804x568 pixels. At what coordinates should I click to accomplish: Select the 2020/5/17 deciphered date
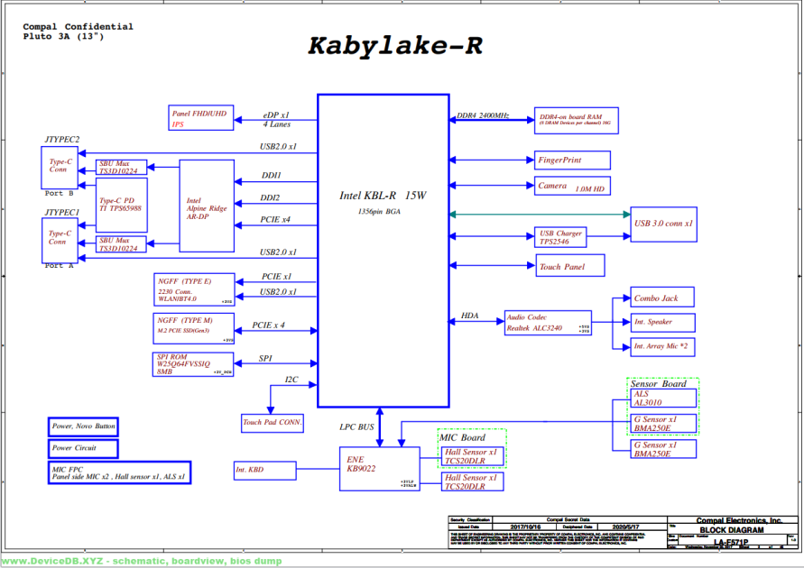coord(625,527)
